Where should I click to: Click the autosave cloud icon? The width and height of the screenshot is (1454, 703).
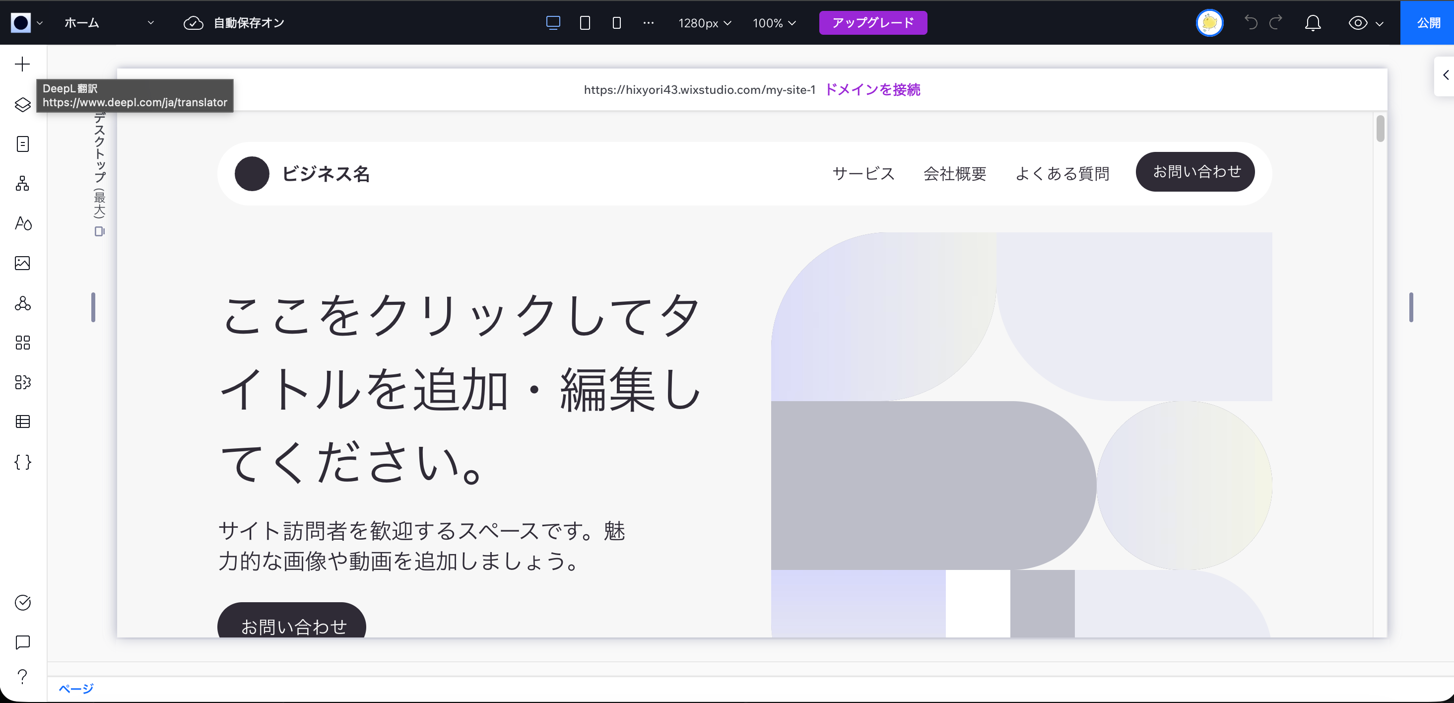[193, 22]
